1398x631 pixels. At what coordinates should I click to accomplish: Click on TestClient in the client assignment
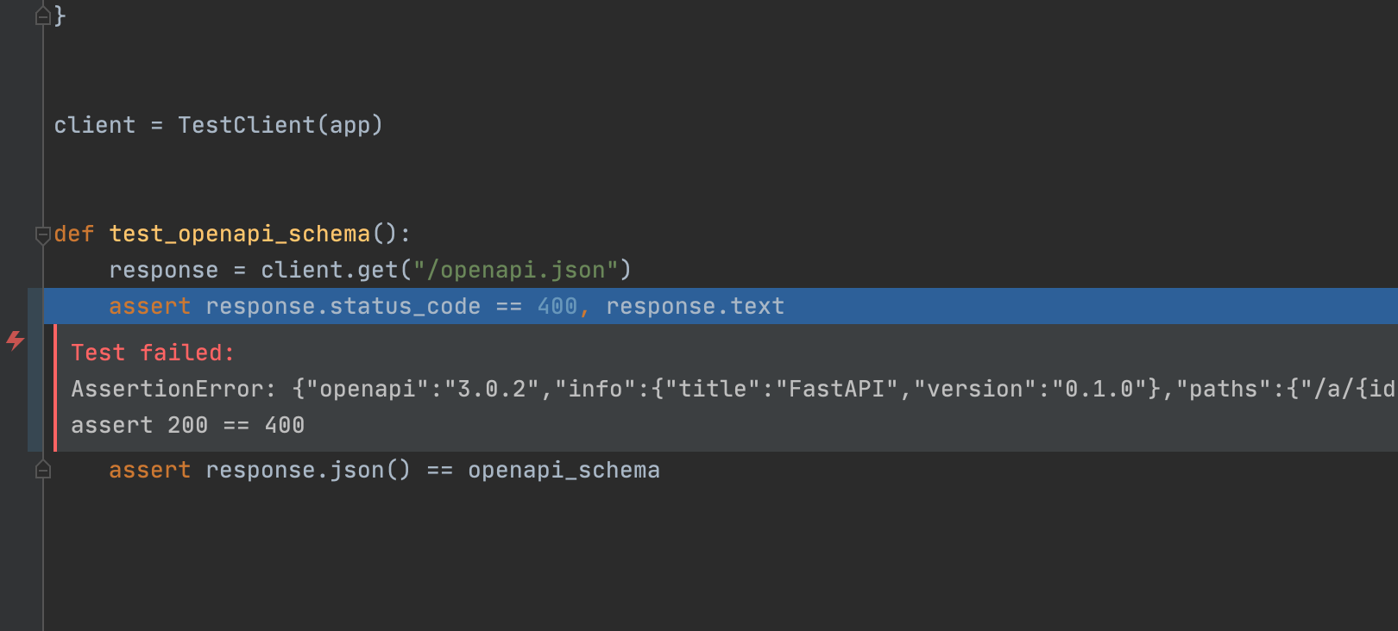point(247,125)
